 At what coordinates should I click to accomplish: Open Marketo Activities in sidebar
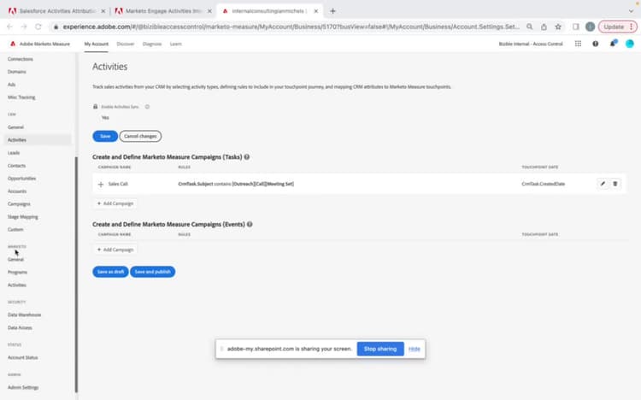tap(17, 285)
